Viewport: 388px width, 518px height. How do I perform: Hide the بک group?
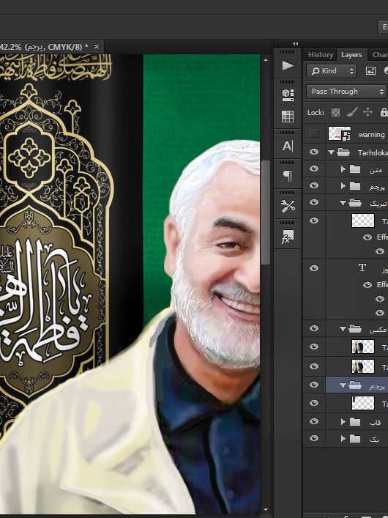click(314, 438)
